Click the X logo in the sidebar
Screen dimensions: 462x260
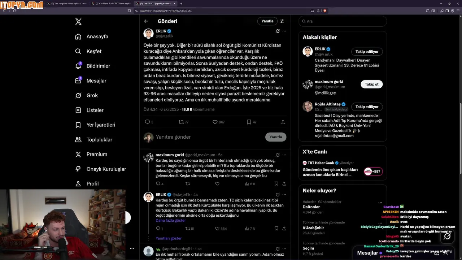[78, 22]
